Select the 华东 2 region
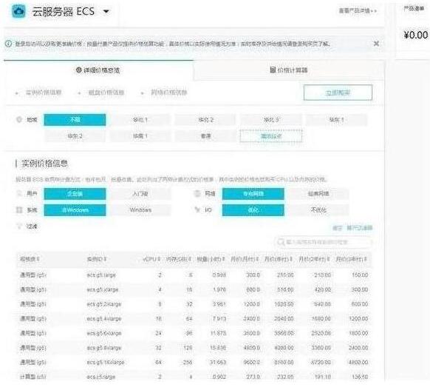The width and height of the screenshot is (430, 390). [75, 136]
